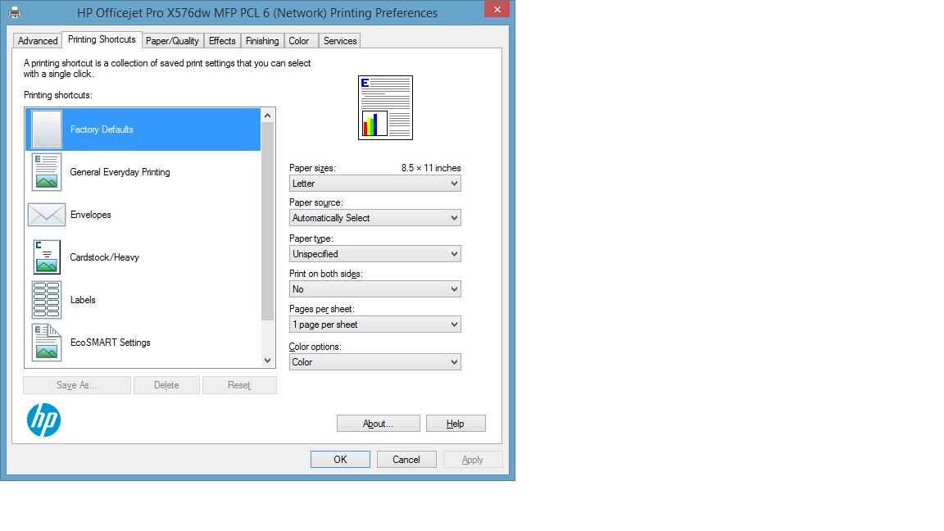944x531 pixels.
Task: Click the Delete button
Action: (x=167, y=385)
